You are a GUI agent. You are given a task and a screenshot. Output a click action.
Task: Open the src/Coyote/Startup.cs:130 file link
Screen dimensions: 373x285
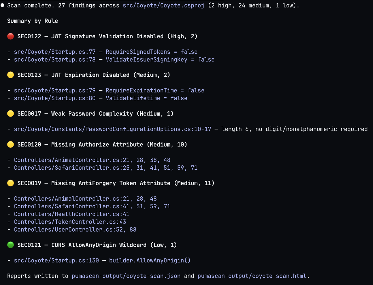click(x=56, y=261)
